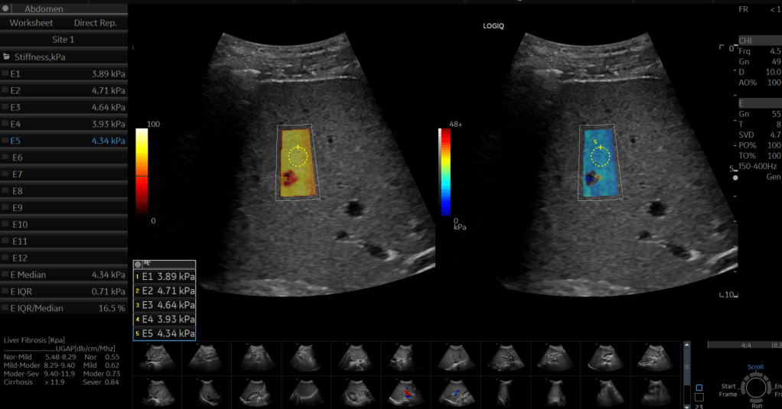Click the Scroll trackball dial
782x409 pixels.
click(755, 388)
